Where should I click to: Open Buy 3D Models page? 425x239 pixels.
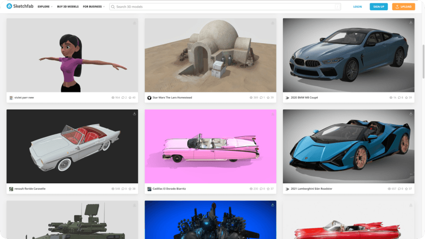coord(68,7)
